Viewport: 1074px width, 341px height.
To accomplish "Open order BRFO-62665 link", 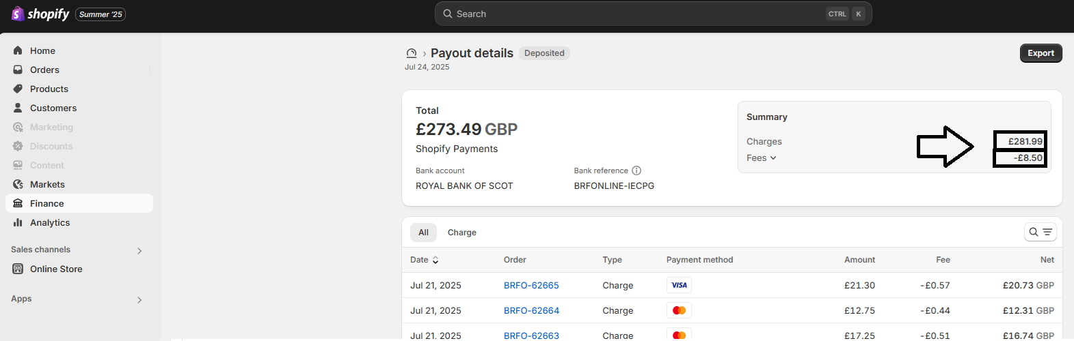I will coord(531,285).
